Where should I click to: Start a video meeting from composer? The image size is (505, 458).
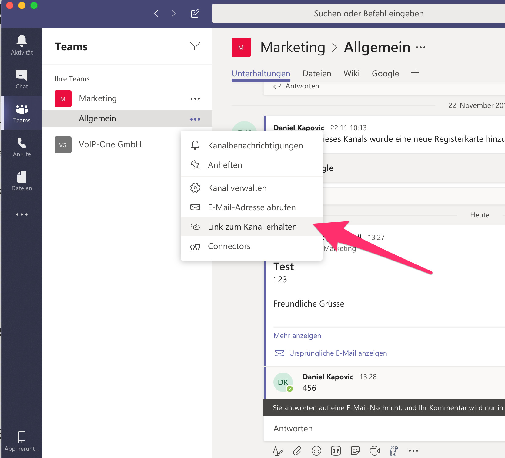(375, 451)
